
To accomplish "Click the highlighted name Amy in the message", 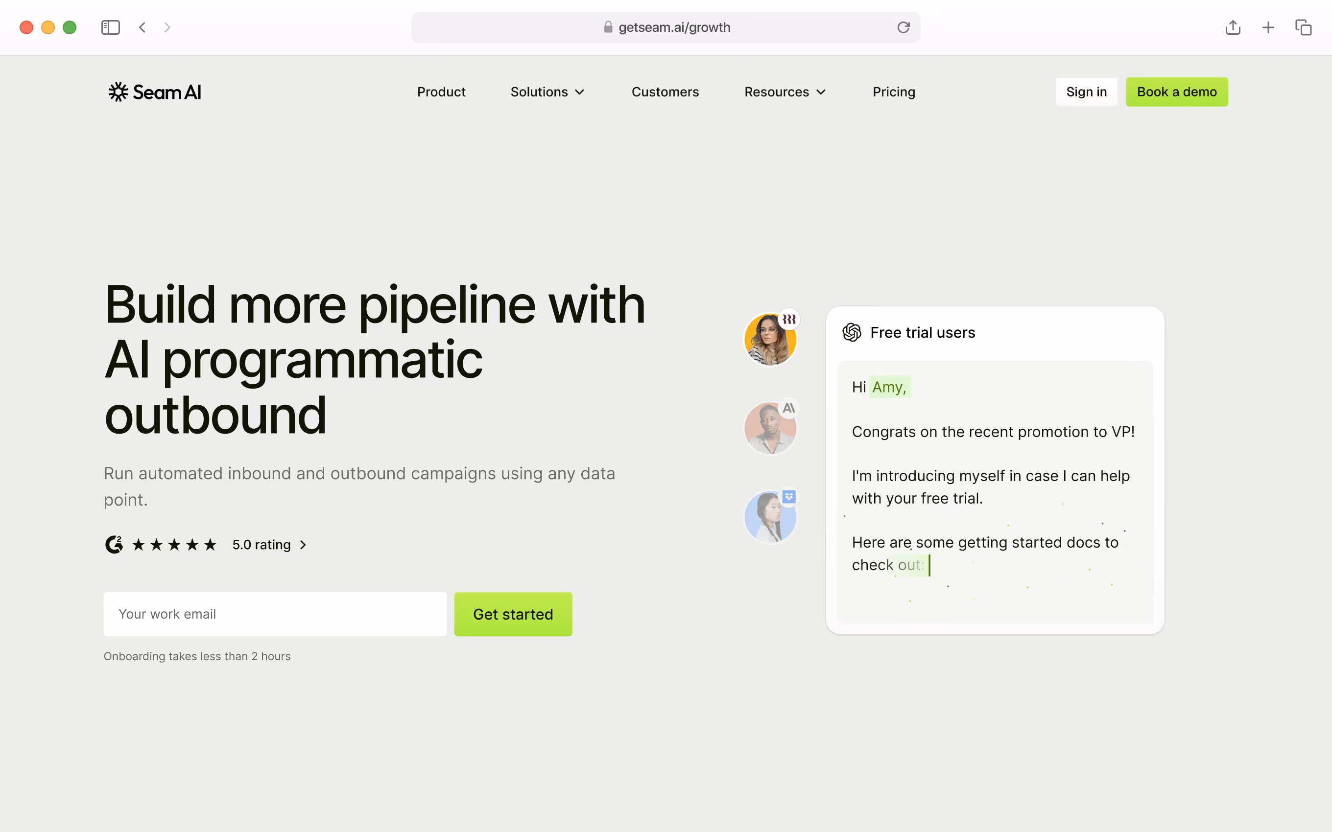I will point(889,387).
